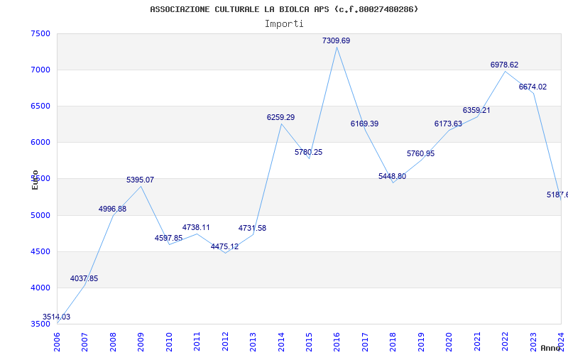The width and height of the screenshot is (568, 355).
Task: Click the 2013 x-axis year label
Action: [x=253, y=342]
